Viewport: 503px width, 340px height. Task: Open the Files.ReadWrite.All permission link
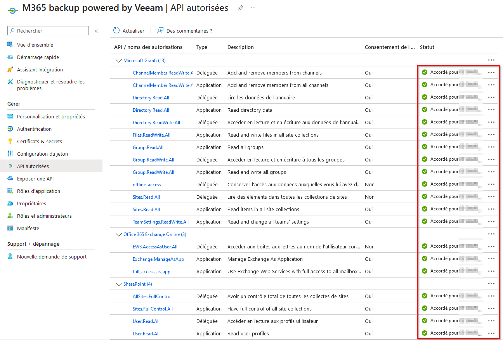click(151, 135)
